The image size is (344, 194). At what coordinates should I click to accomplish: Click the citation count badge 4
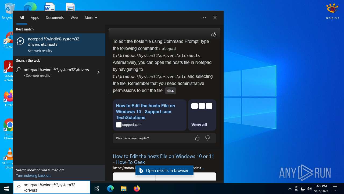click(x=170, y=91)
